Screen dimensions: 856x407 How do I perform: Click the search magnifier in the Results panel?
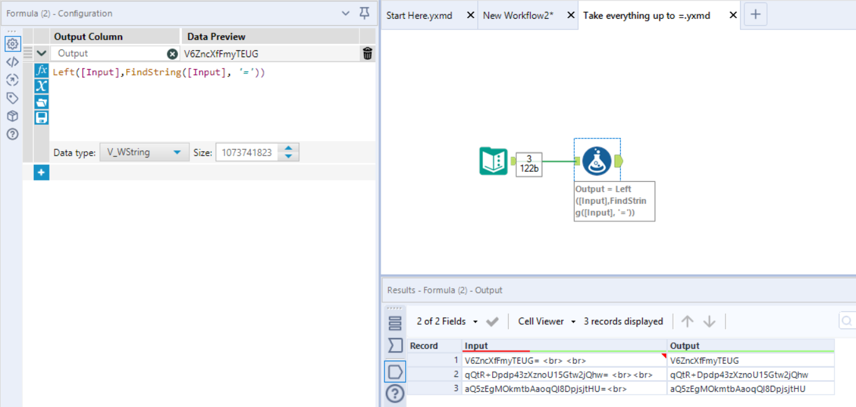tap(847, 321)
